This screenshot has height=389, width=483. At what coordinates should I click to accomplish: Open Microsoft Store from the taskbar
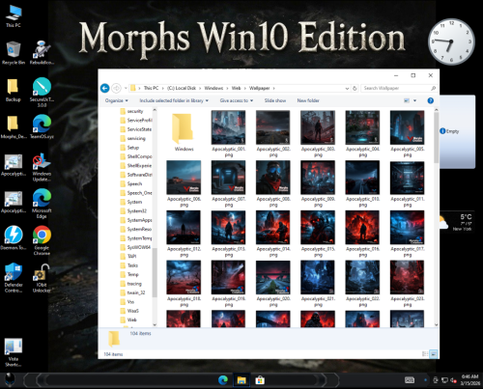pos(260,380)
